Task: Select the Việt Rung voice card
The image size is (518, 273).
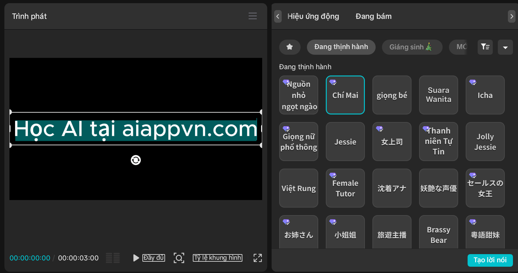Action: (298, 188)
